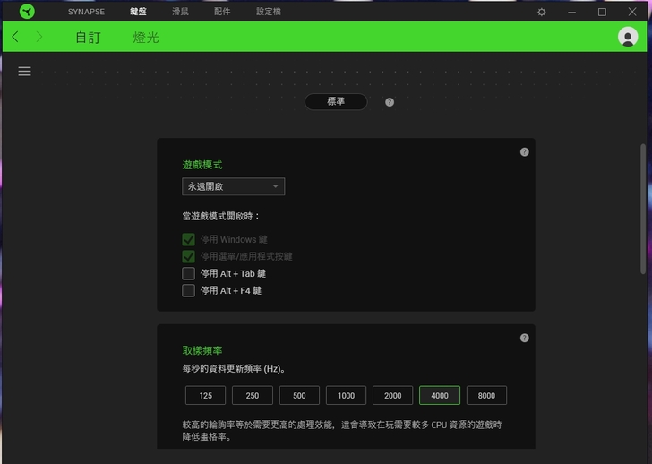Switch to the 滑鼠 tab
Screen dimensions: 652x464
click(180, 12)
